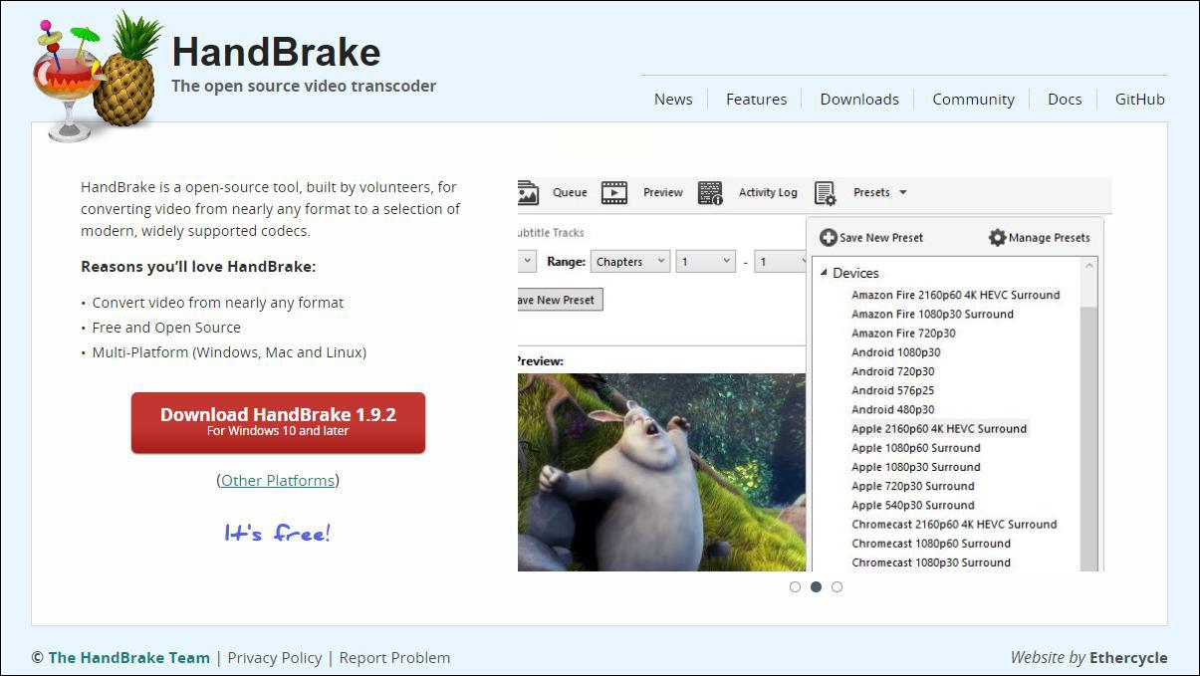Select the first carousel dot
The height and width of the screenshot is (676, 1200).
click(795, 587)
